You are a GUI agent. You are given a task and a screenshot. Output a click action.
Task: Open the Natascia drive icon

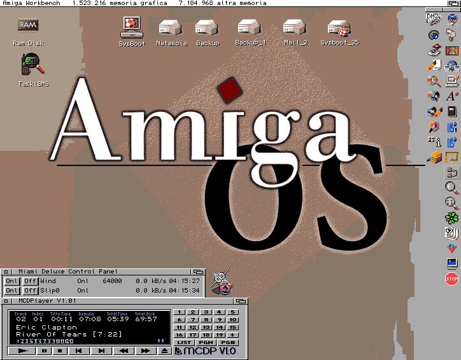pyautogui.click(x=171, y=33)
